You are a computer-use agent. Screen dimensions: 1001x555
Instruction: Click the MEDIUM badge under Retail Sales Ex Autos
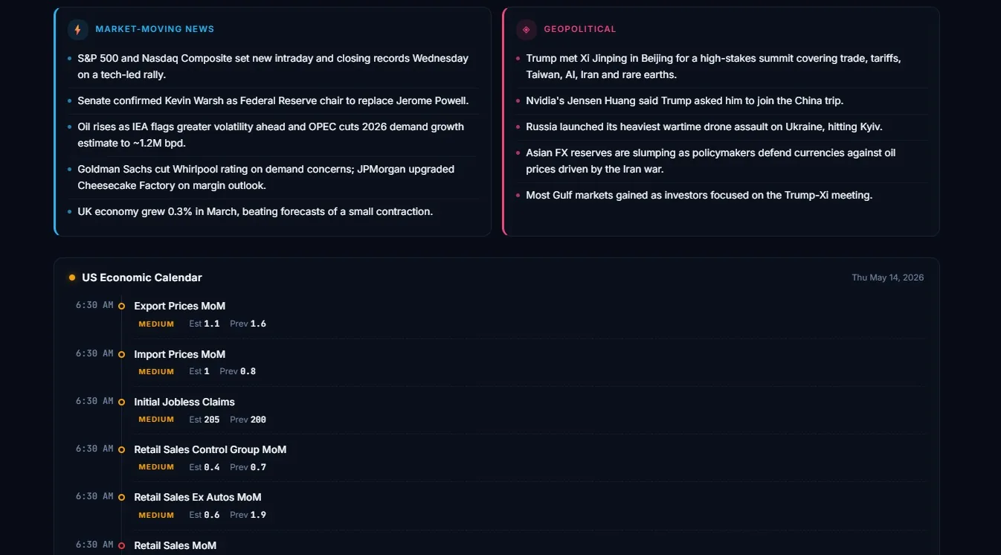pyautogui.click(x=156, y=515)
